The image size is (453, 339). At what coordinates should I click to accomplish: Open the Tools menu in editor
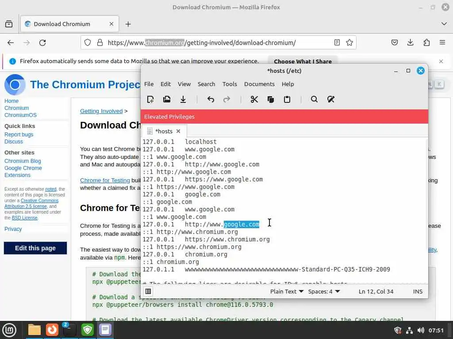(230, 84)
